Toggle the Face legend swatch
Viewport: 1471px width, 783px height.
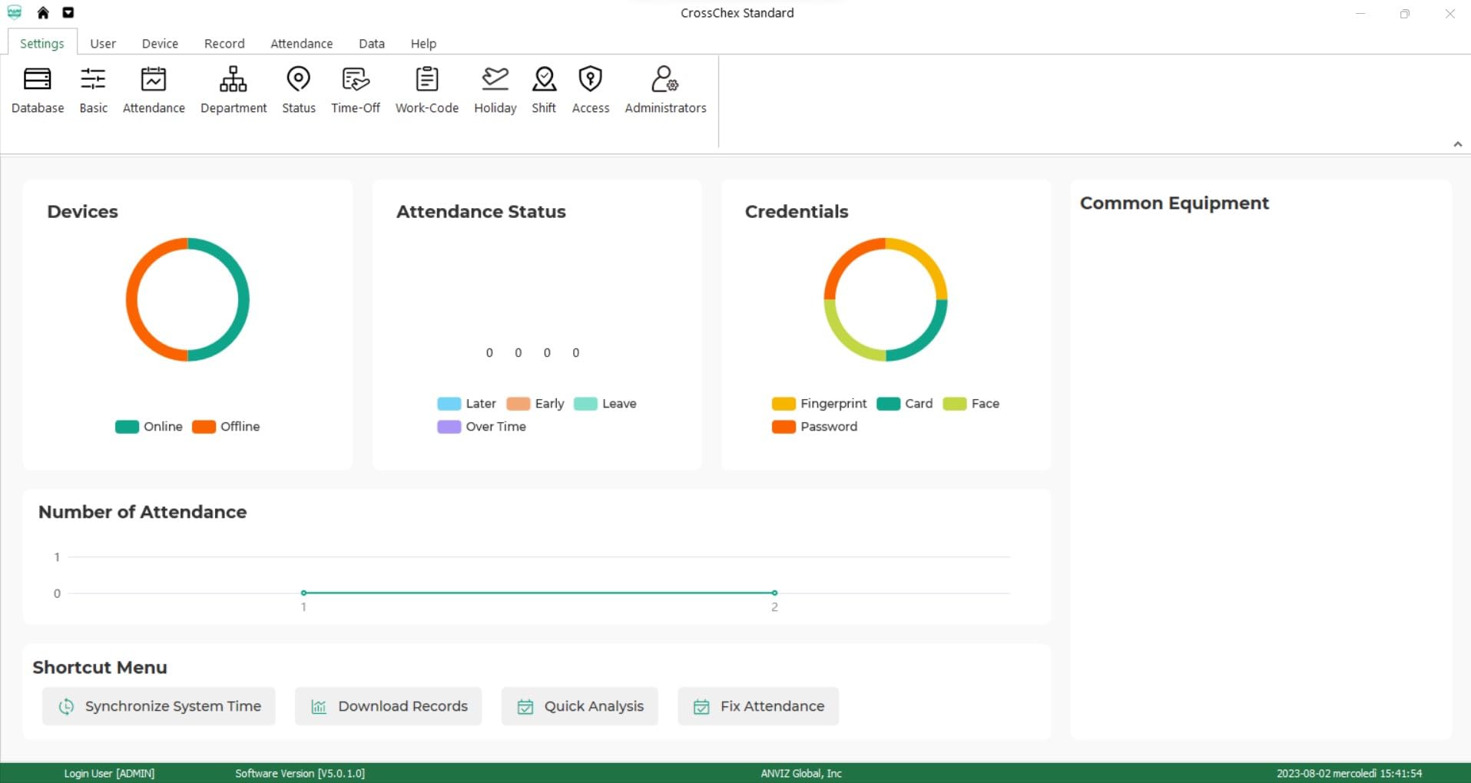(x=955, y=404)
